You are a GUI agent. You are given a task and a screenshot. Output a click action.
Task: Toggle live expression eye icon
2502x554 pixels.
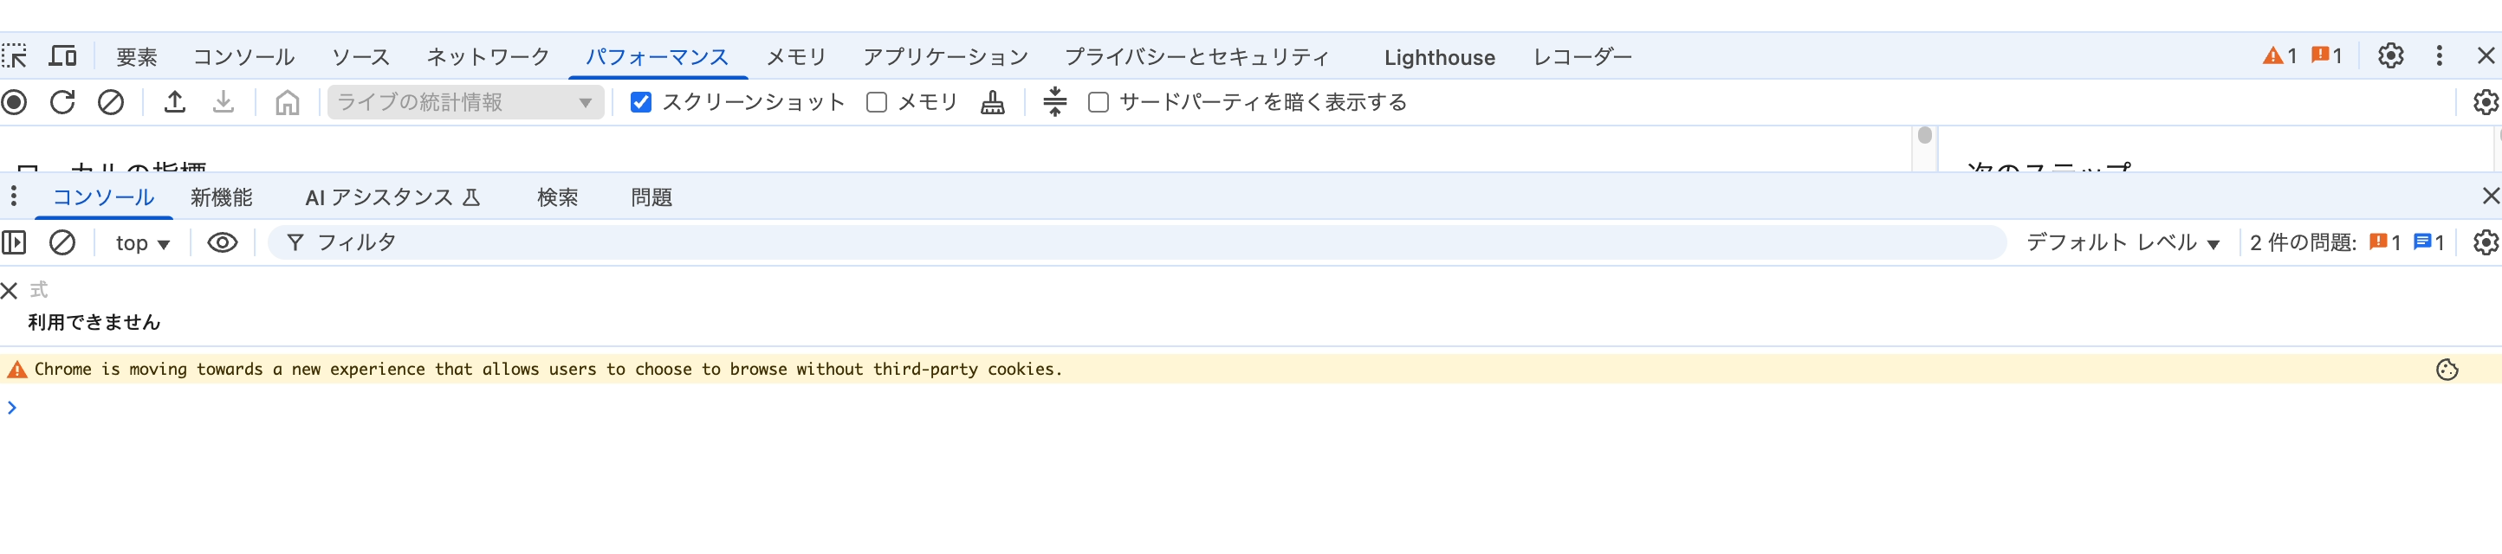click(223, 242)
